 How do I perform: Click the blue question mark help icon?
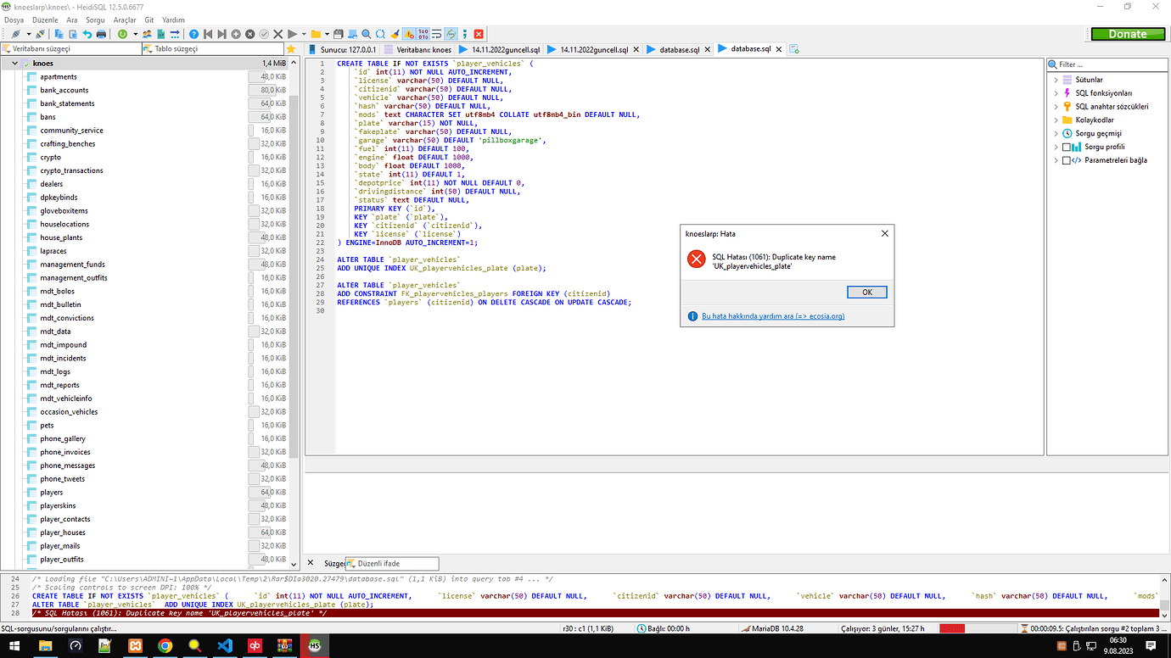click(192, 34)
